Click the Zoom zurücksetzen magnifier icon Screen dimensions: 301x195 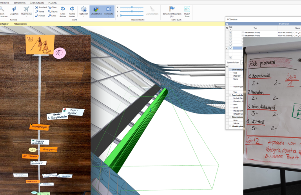(x=2, y=9)
